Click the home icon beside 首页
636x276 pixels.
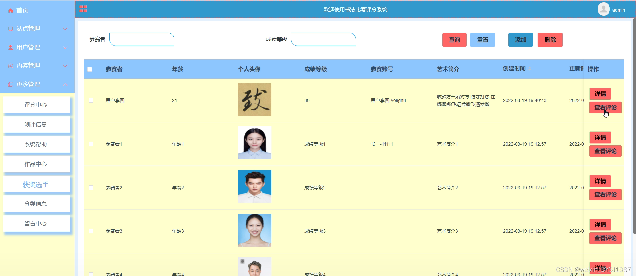(10, 11)
